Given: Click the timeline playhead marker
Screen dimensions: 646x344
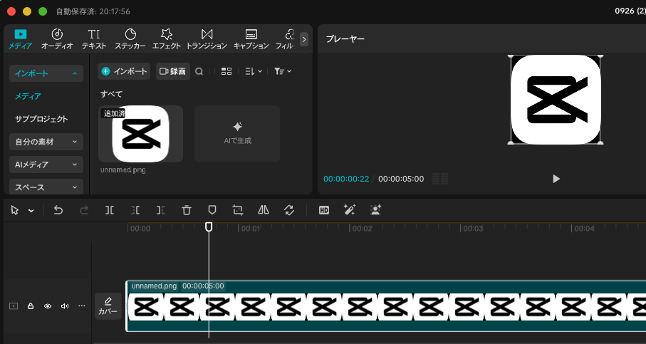Looking at the screenshot, I should coord(209,226).
